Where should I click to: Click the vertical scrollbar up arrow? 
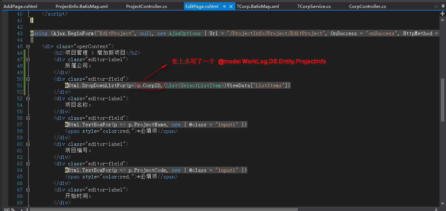pos(442,20)
